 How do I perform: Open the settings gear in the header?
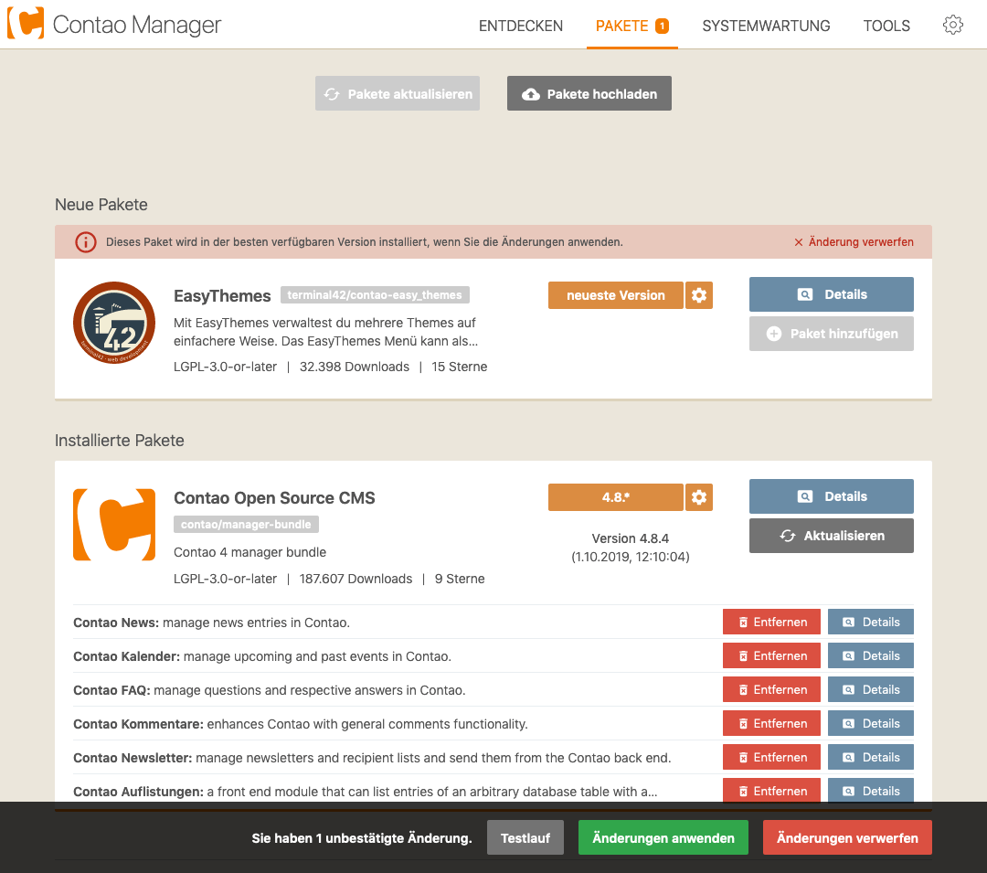coord(952,26)
